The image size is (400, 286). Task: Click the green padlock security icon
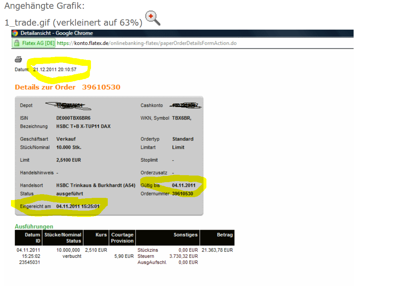(x=17, y=43)
